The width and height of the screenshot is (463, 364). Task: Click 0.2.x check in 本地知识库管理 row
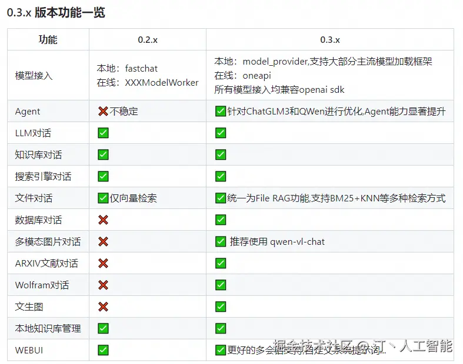point(103,328)
